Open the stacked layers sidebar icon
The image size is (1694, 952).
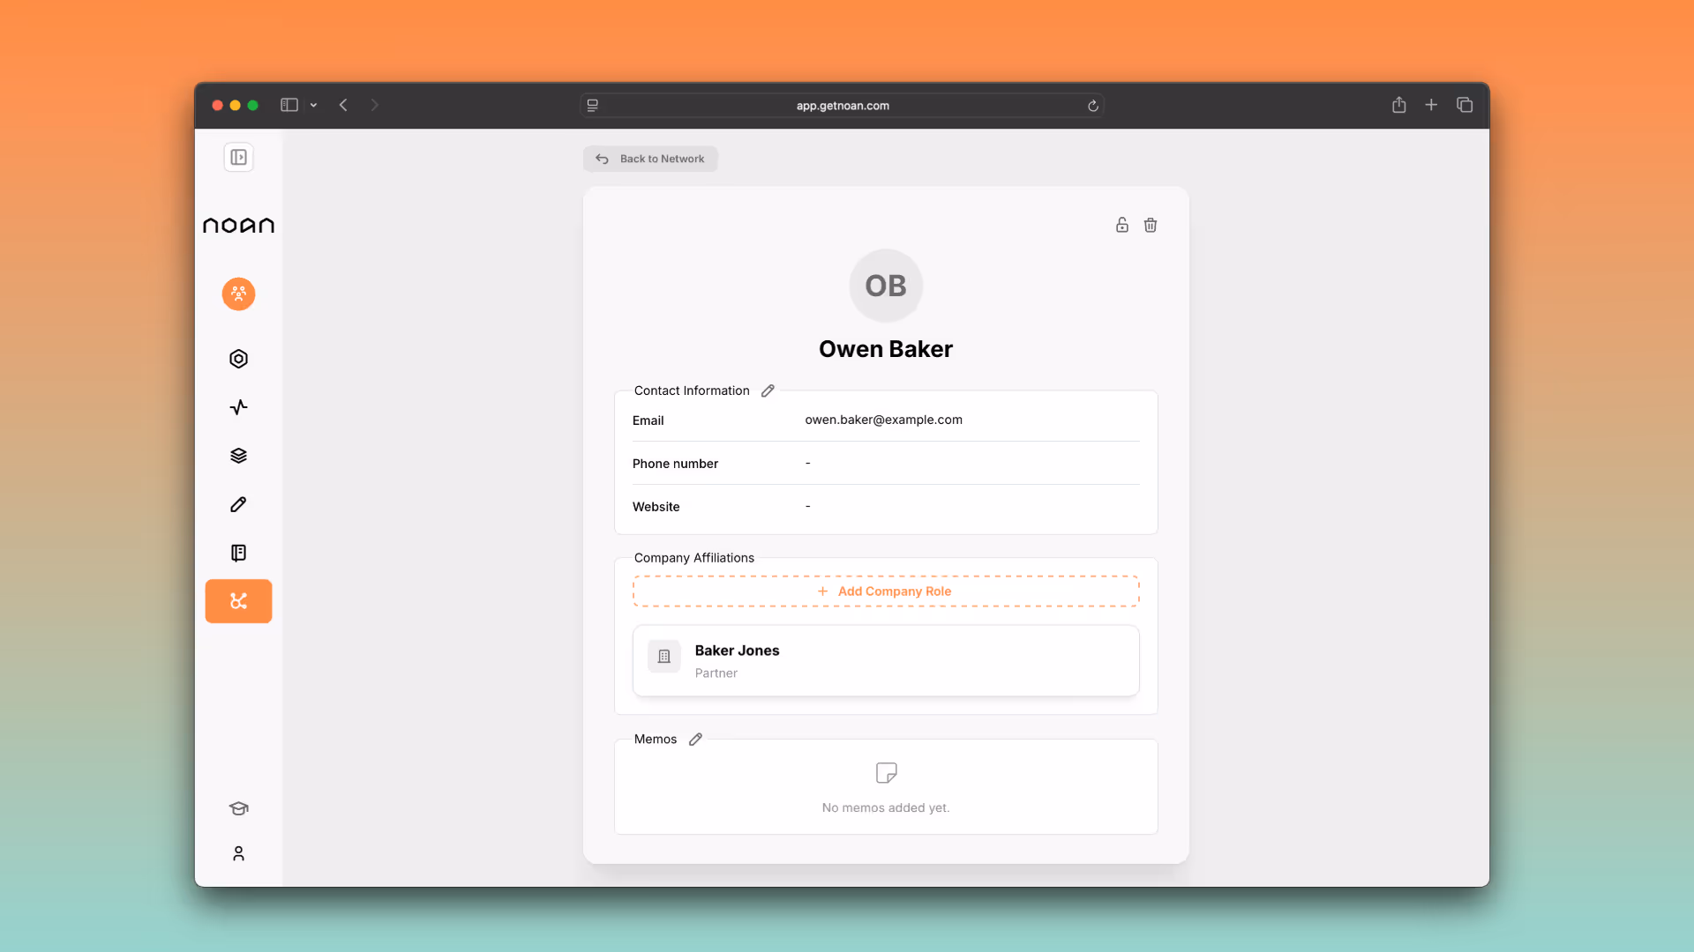(238, 456)
